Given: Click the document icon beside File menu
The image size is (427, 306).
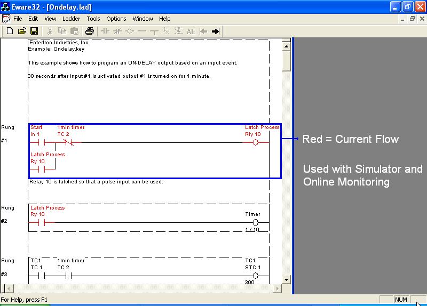Looking at the screenshot, I should click(6, 19).
